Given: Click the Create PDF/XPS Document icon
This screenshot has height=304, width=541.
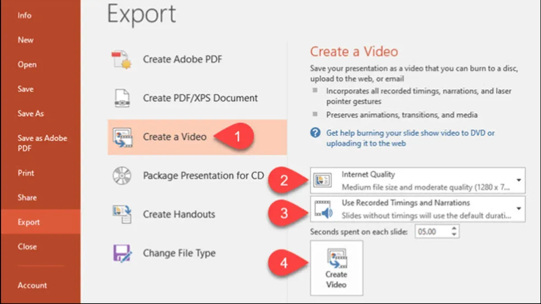Looking at the screenshot, I should [122, 98].
